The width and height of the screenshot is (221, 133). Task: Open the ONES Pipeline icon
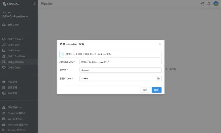[x=4, y=62]
